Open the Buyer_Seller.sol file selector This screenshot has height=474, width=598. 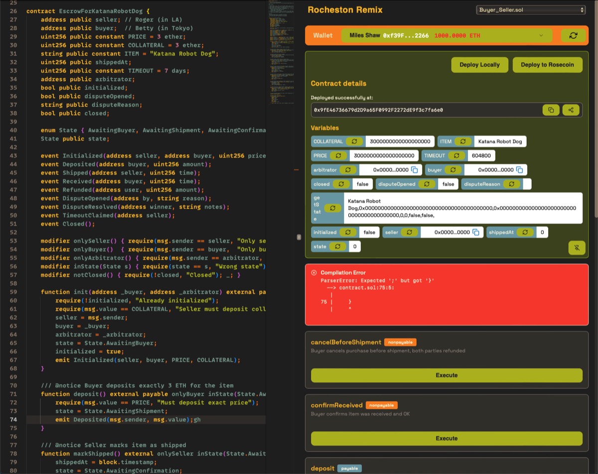click(531, 9)
